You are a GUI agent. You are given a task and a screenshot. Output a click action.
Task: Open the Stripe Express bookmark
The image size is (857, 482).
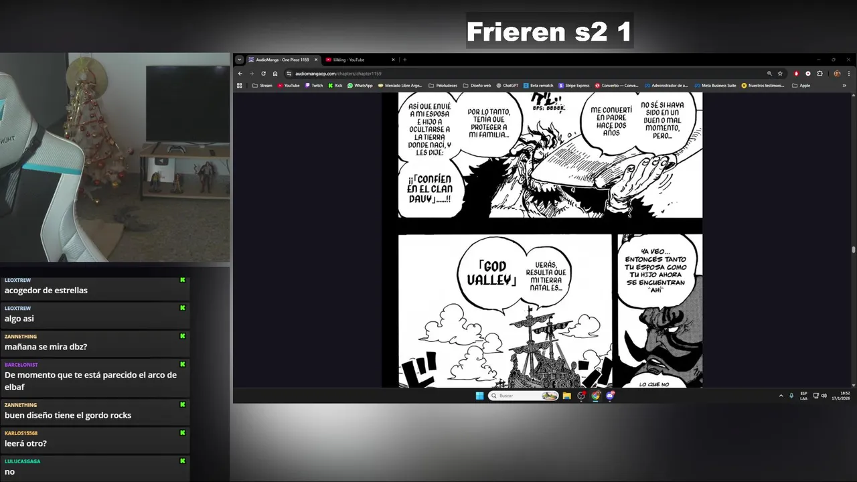tap(574, 86)
